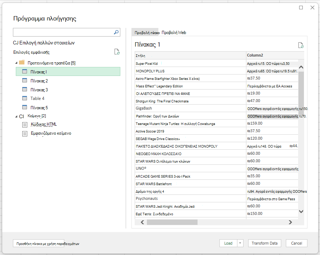The height and width of the screenshot is (255, 320).
Task: Click the Column2 column header
Action: tap(275, 56)
